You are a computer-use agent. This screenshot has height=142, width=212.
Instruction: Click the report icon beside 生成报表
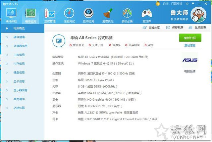pyautogui.click(x=190, y=27)
